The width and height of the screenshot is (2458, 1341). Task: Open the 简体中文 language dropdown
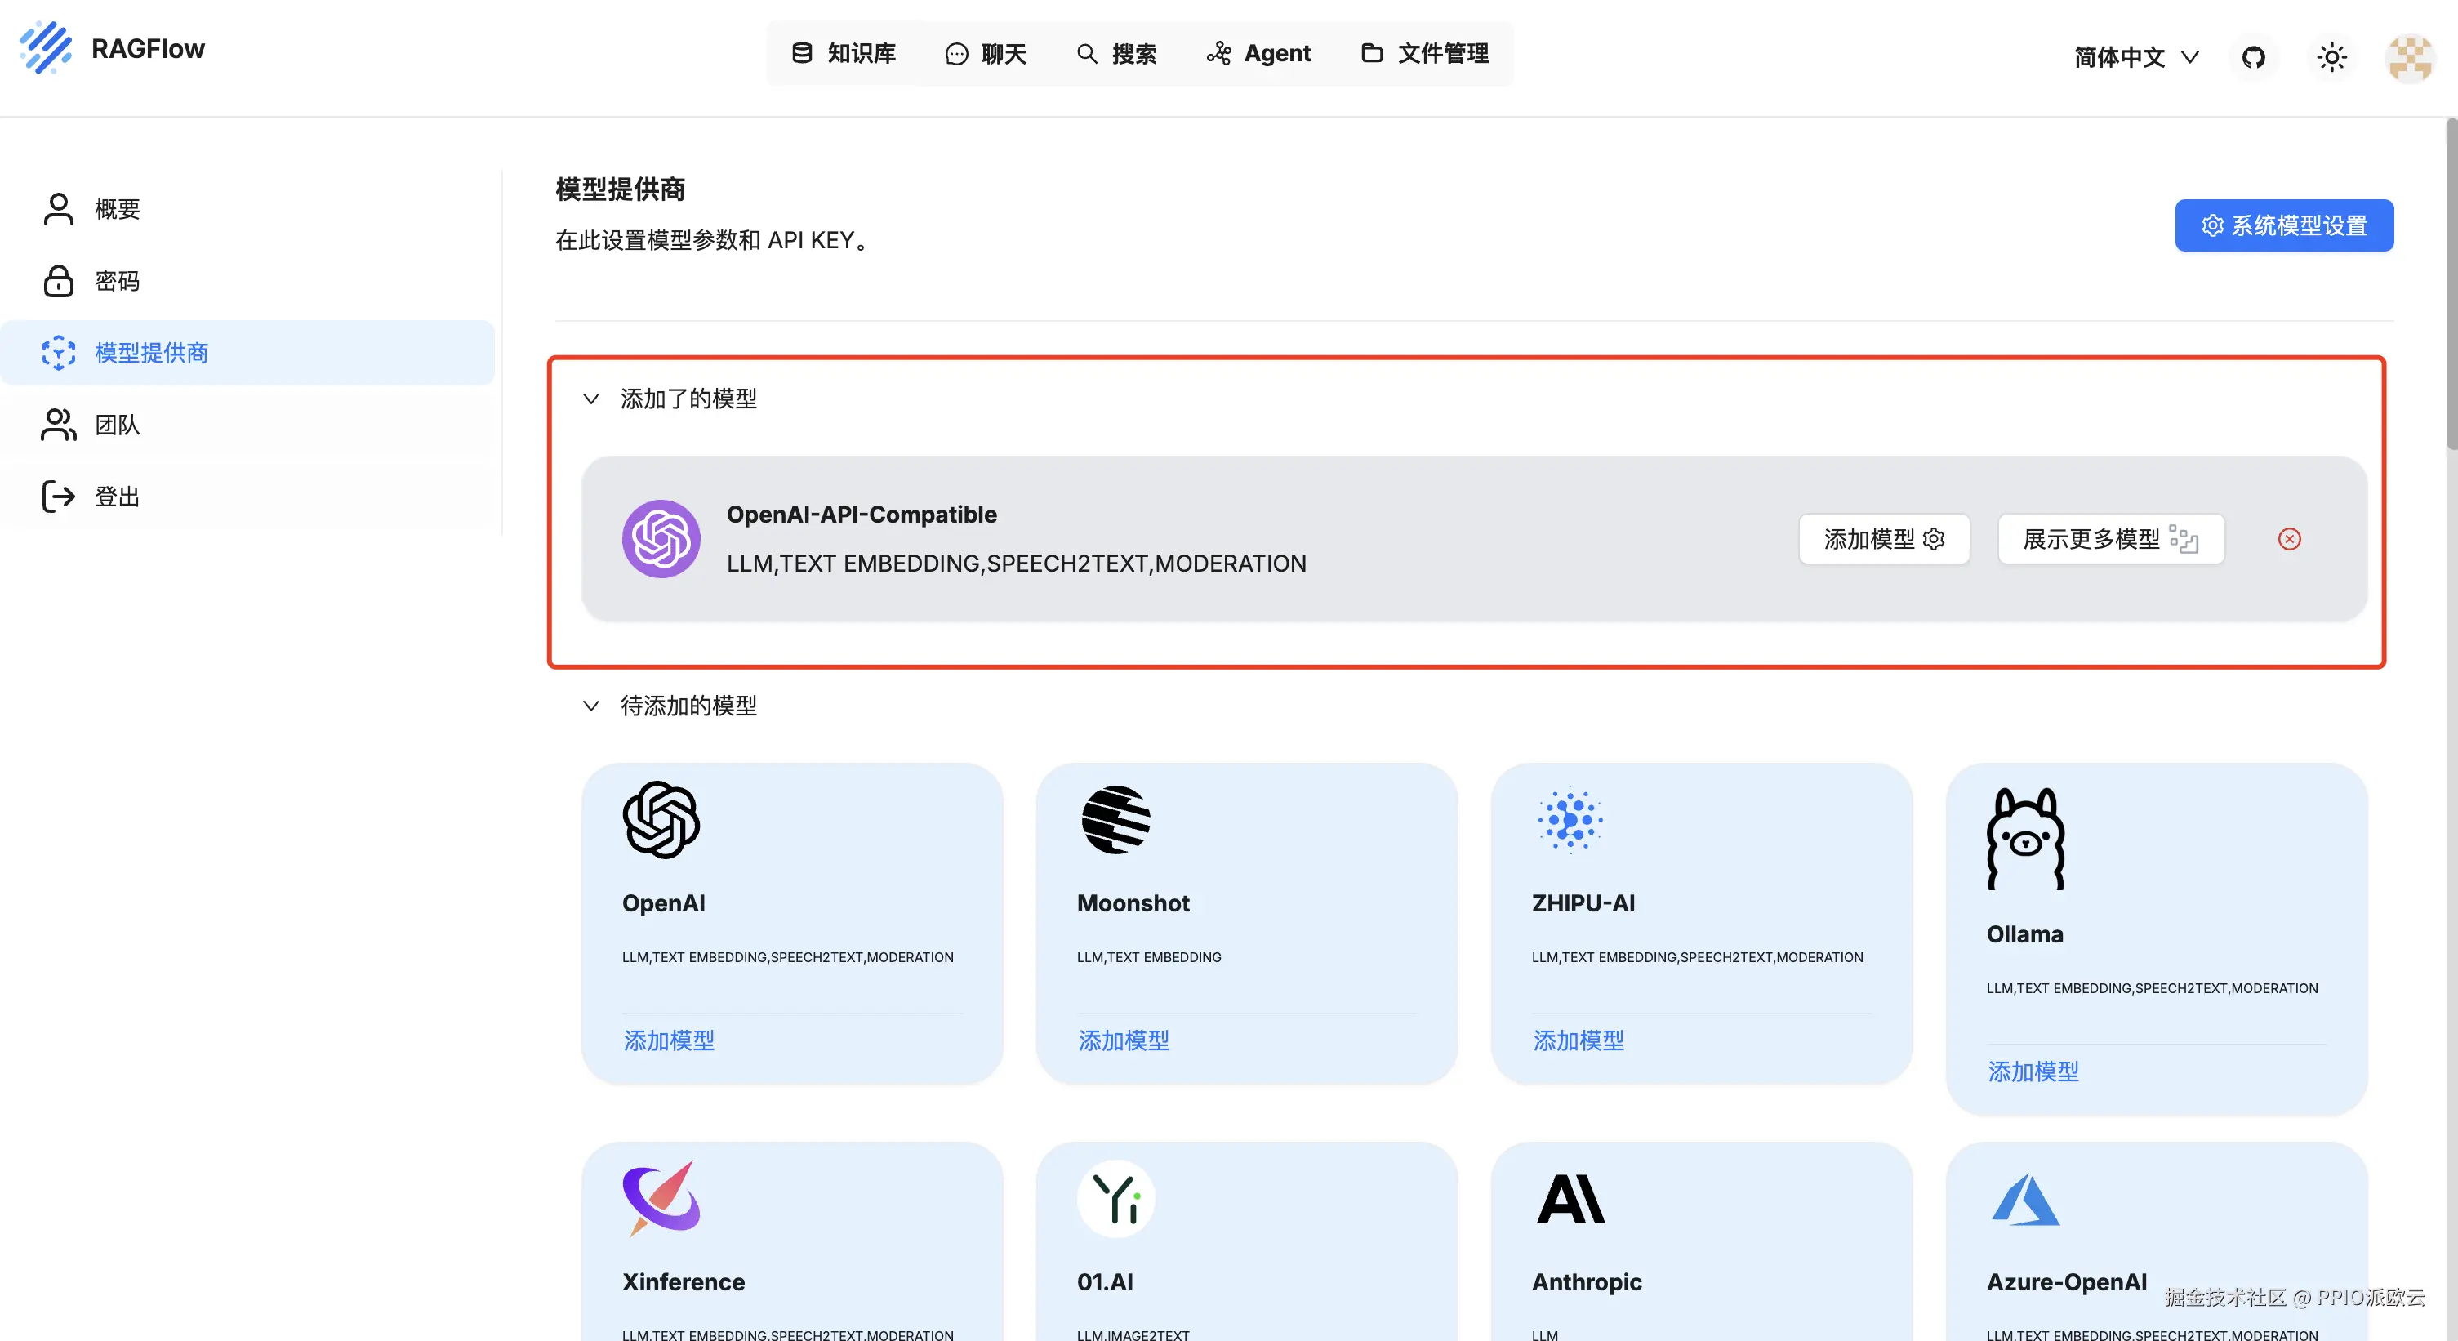click(x=2135, y=57)
